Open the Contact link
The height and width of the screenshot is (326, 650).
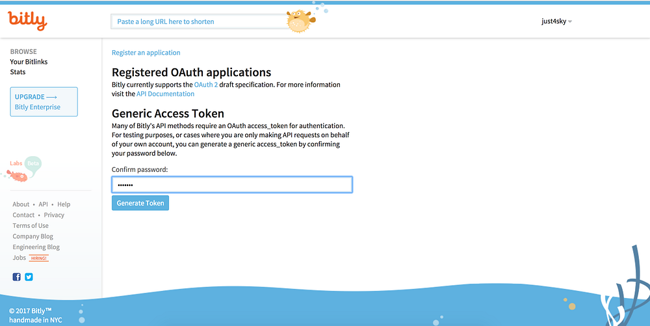(x=23, y=215)
